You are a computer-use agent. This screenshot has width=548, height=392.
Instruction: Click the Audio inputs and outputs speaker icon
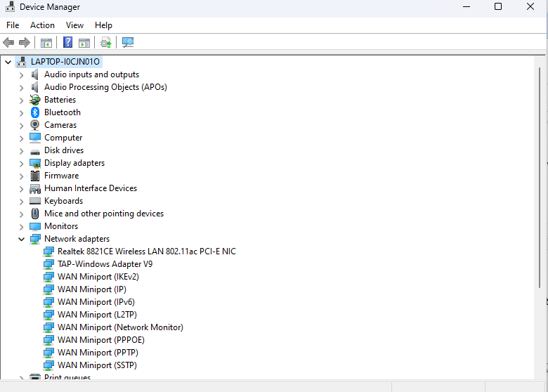35,74
